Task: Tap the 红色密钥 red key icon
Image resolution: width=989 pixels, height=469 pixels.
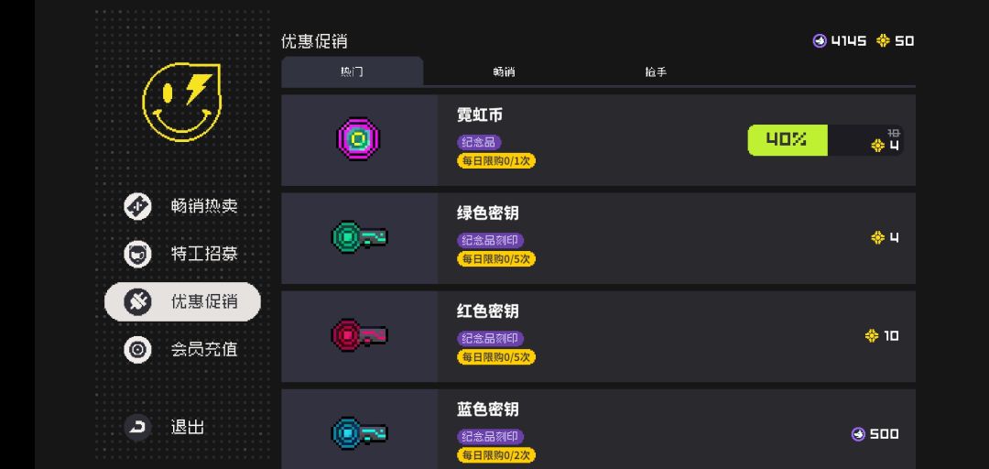Action: 359,335
